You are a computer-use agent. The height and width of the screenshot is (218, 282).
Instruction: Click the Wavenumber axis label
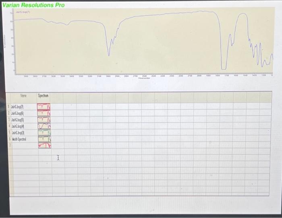click(x=144, y=78)
